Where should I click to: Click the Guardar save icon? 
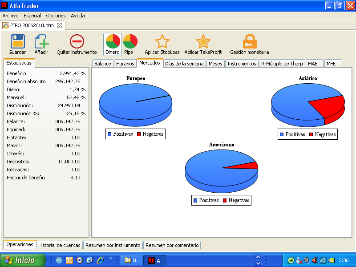17,41
